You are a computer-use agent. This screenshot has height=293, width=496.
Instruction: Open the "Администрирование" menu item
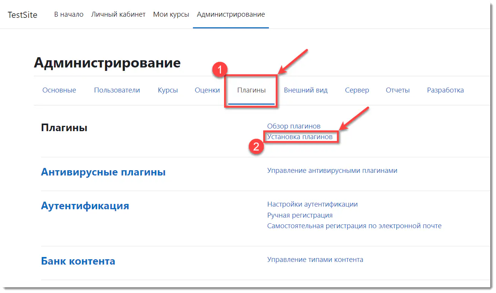point(231,14)
